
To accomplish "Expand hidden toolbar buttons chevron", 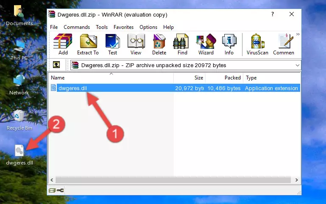I will [x=298, y=34].
